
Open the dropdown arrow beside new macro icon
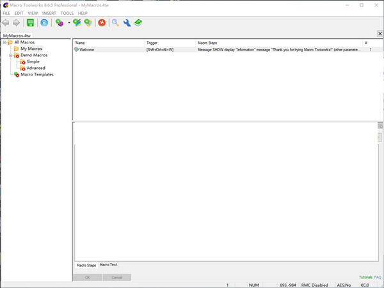point(69,23)
